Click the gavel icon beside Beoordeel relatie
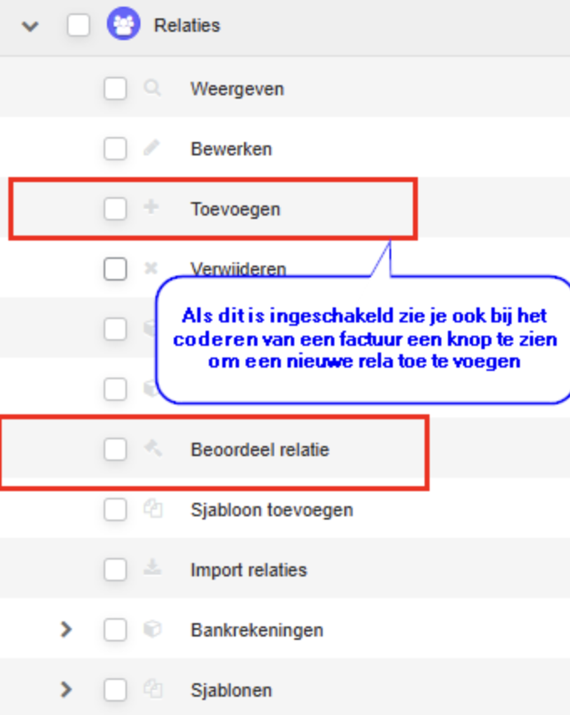Image resolution: width=570 pixels, height=715 pixels. point(152,449)
